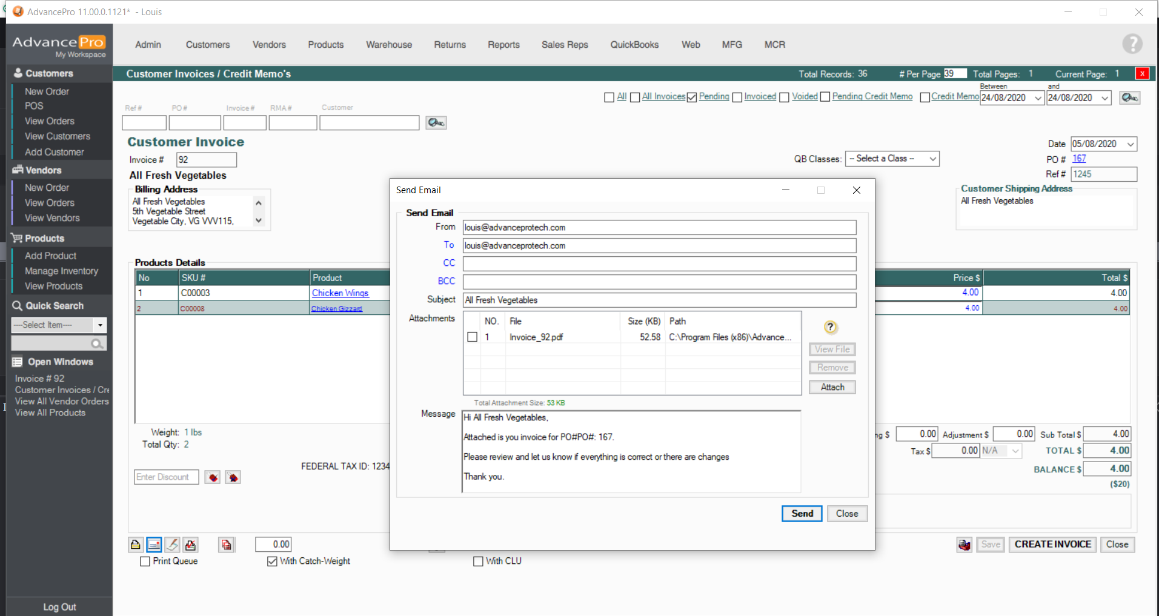Click the email invoice icon
Screen dimensions: 1159x616
154,545
